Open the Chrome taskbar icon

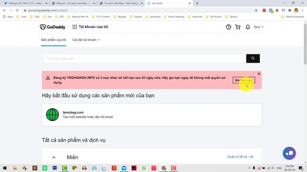tap(164, 168)
